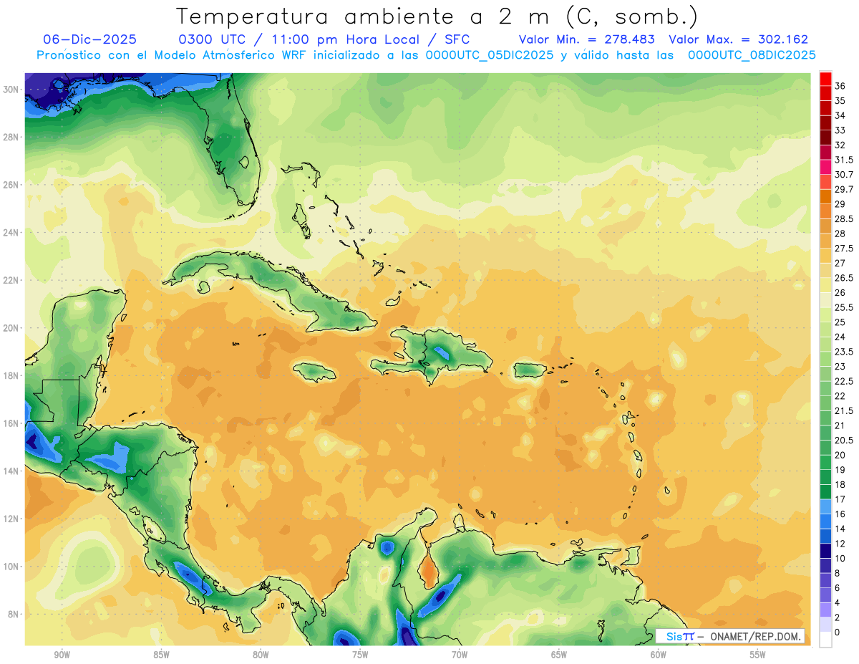
Task: Click the legend value "32"
Action: (840, 145)
